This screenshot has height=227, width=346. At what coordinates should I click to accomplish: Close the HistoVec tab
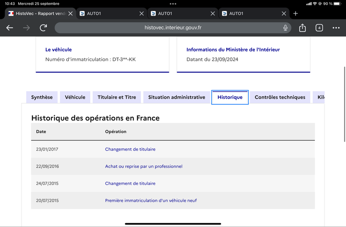(x=70, y=14)
